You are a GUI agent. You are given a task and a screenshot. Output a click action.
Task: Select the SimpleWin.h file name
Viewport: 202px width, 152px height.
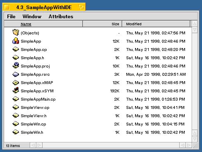(32, 133)
